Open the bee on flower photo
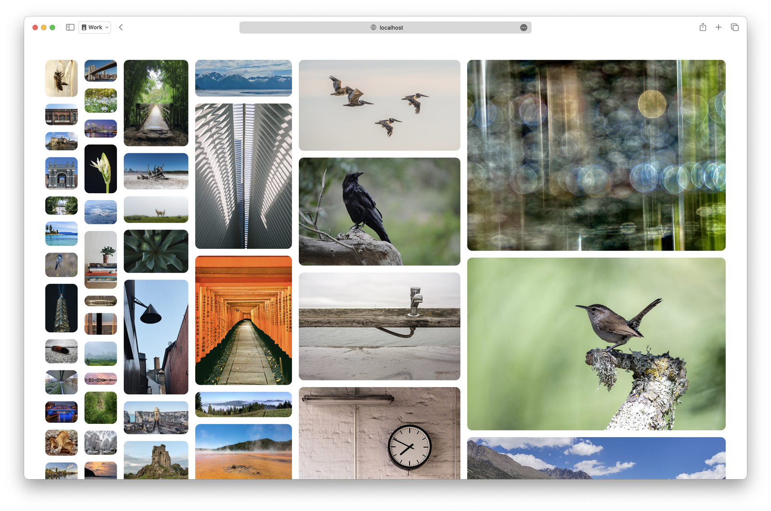This screenshot has height=511, width=771. click(x=61, y=78)
